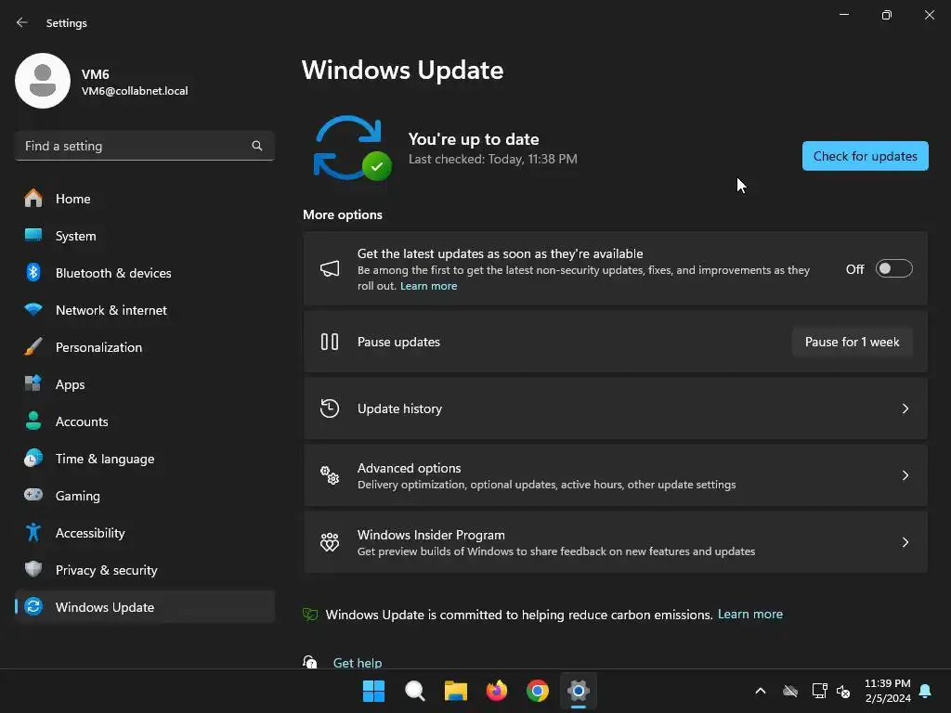951x713 pixels.
Task: Launch File Explorer from taskbar
Action: click(x=455, y=691)
